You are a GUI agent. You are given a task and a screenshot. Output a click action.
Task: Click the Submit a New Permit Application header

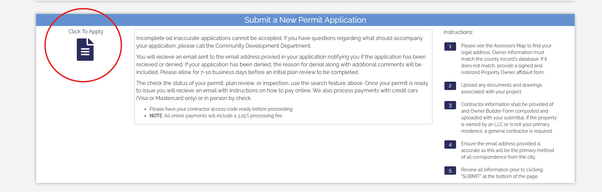click(305, 20)
